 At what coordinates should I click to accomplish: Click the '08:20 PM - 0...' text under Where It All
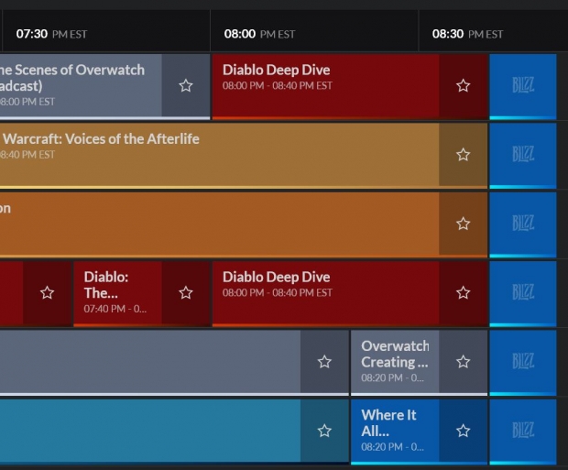point(392,447)
